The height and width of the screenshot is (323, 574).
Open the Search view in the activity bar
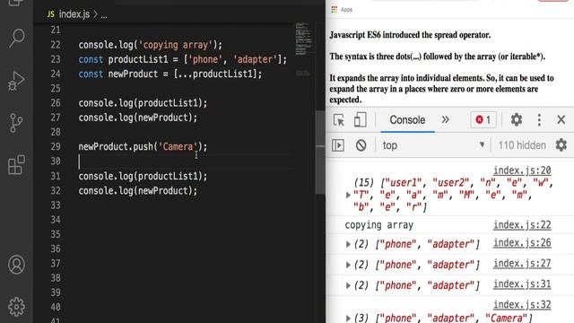[16, 38]
